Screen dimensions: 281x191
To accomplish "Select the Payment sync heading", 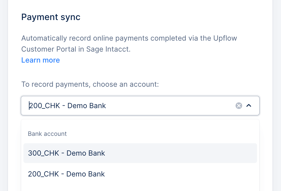I will [x=51, y=17].
